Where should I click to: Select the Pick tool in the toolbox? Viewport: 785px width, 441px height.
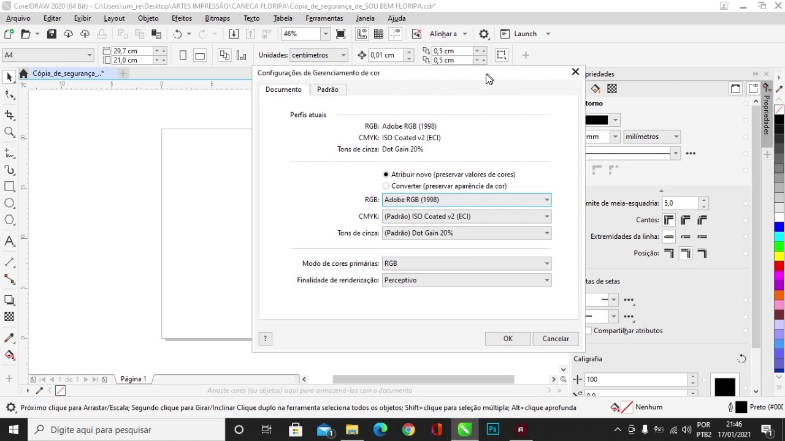click(x=9, y=77)
